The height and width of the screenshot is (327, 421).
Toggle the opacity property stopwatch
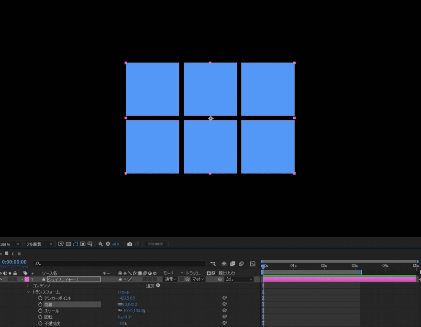click(40, 323)
